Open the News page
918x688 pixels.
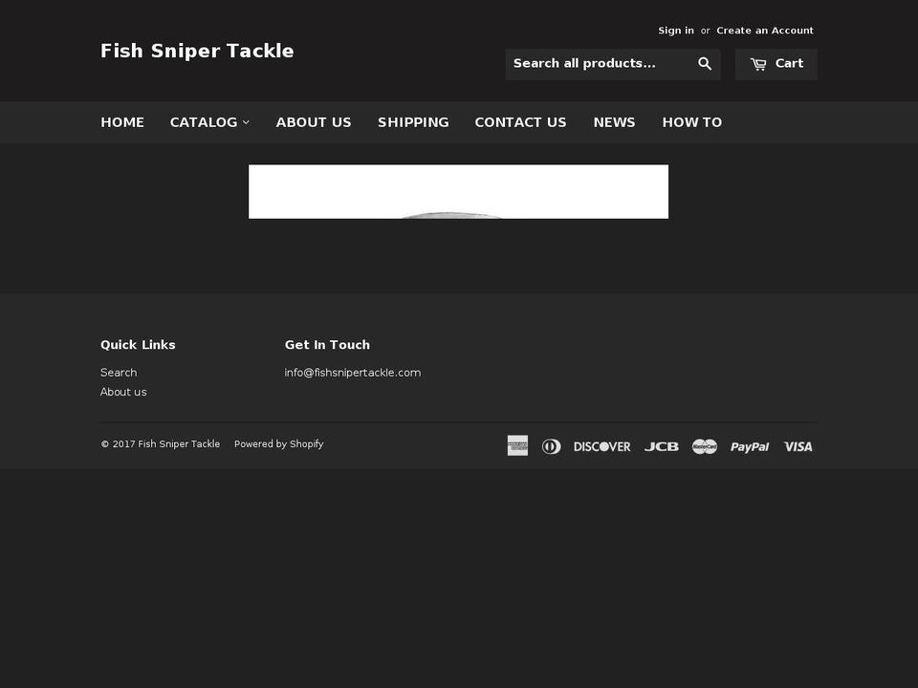[614, 122]
